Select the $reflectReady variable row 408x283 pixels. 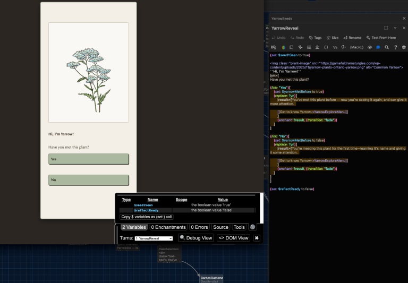(187, 210)
